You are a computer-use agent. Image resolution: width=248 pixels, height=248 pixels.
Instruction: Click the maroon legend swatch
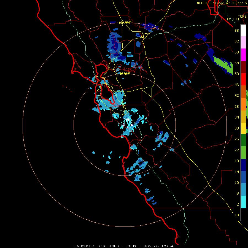(243, 67)
